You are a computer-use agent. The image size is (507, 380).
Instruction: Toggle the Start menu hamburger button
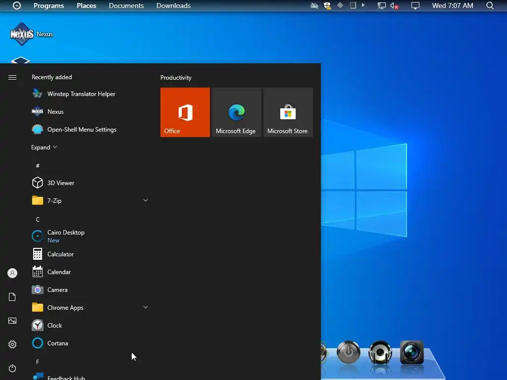(12, 77)
